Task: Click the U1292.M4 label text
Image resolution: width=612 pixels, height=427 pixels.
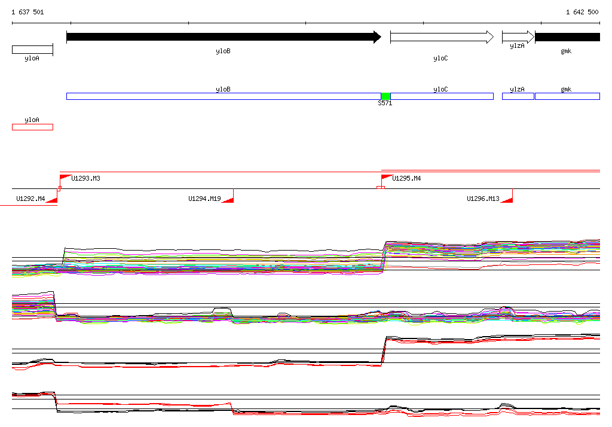Action: point(30,199)
